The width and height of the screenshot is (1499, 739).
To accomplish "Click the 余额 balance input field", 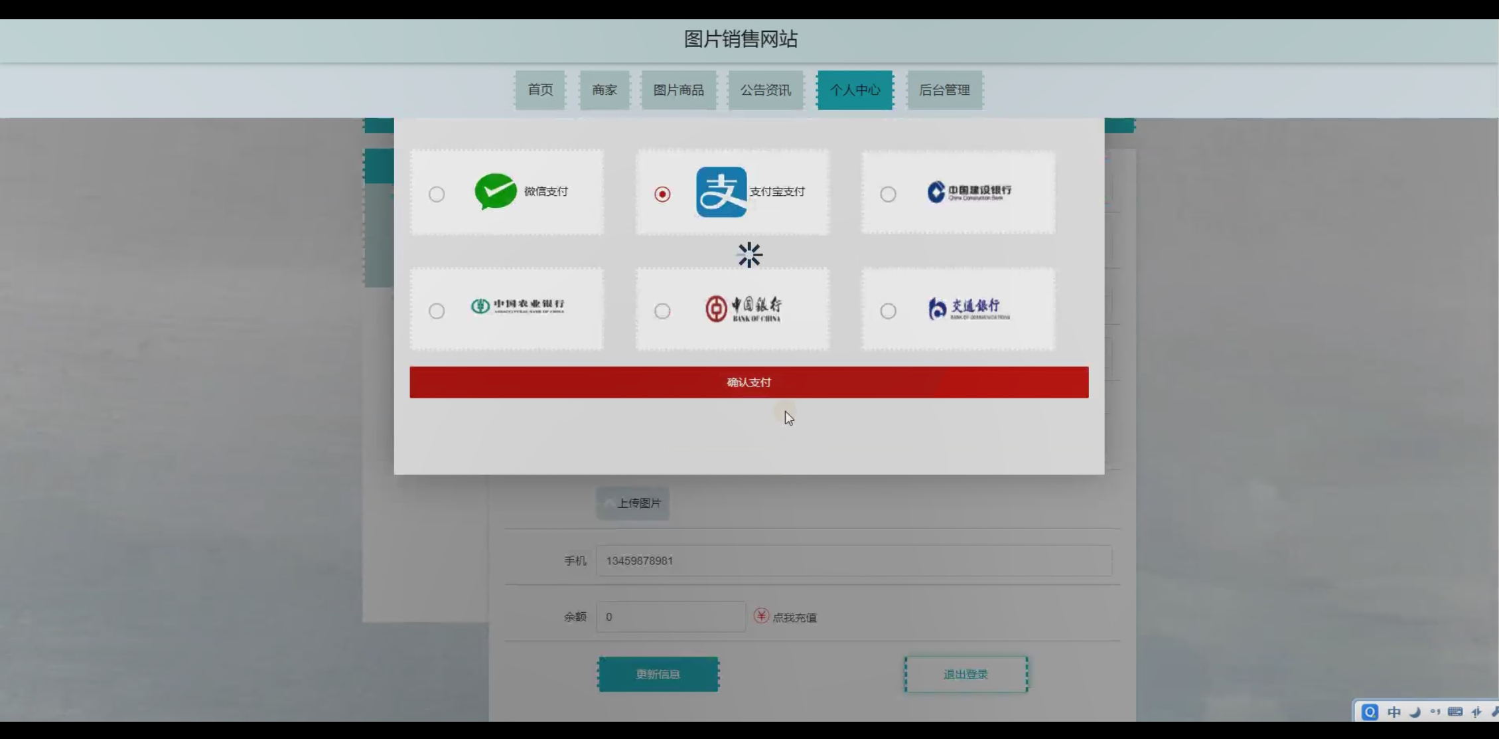I will point(671,617).
